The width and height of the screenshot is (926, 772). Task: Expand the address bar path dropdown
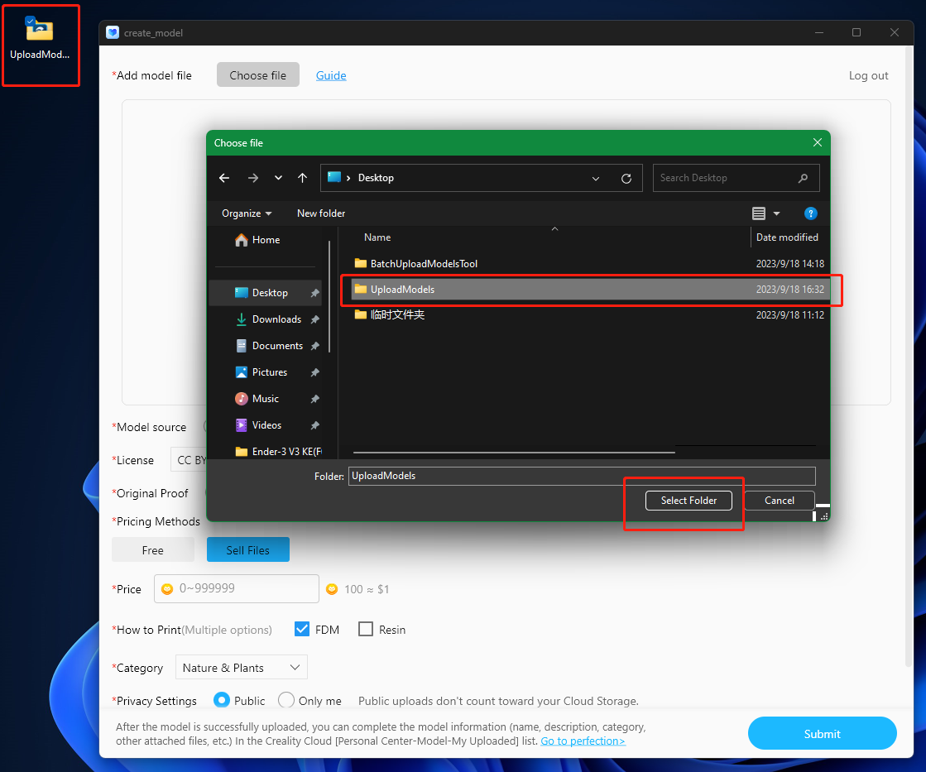(596, 178)
